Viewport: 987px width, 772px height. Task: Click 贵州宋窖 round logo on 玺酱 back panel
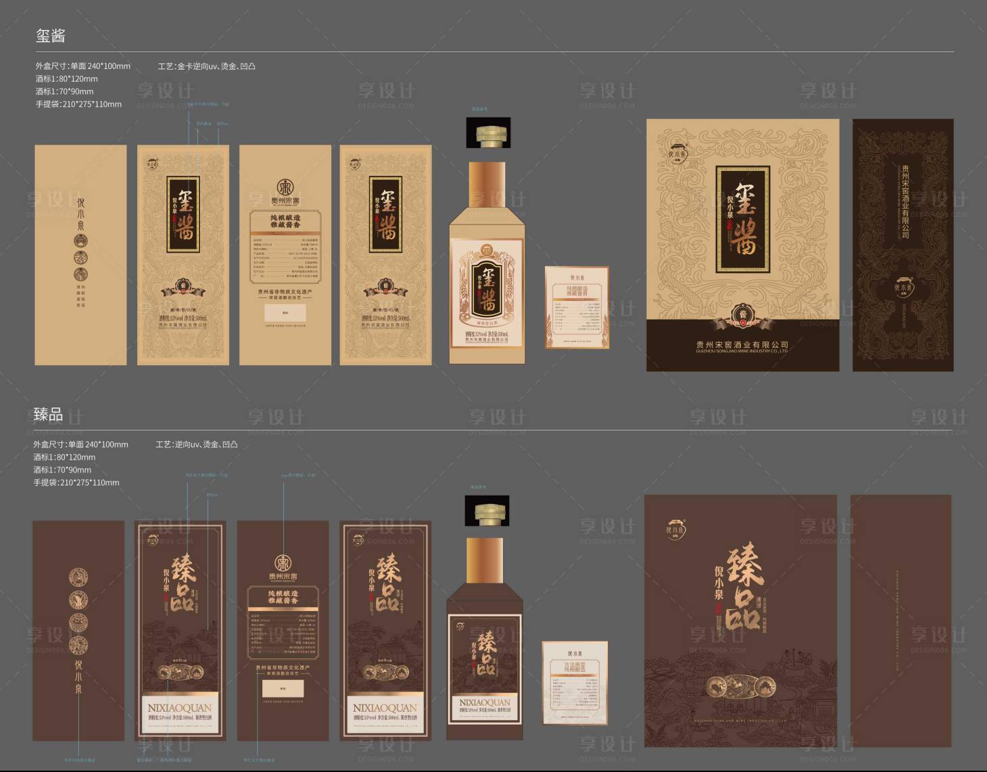[x=285, y=187]
